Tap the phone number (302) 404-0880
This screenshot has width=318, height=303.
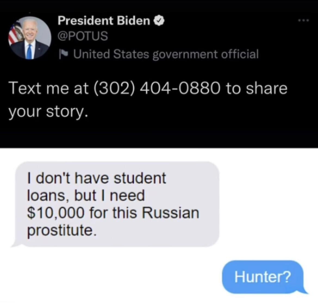click(x=157, y=89)
